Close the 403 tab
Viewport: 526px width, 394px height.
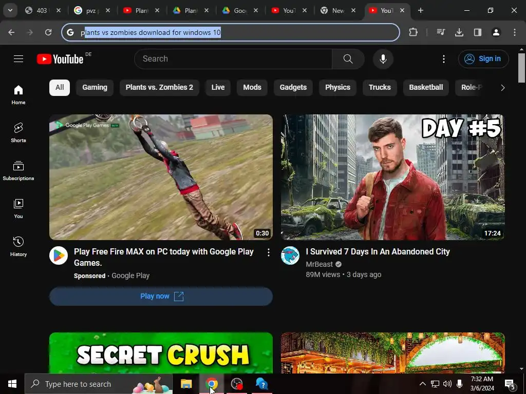(x=59, y=10)
